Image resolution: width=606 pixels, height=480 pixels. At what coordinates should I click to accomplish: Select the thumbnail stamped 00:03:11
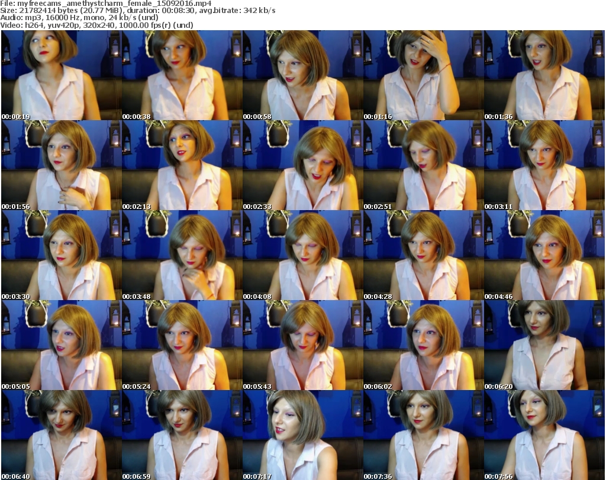point(544,165)
